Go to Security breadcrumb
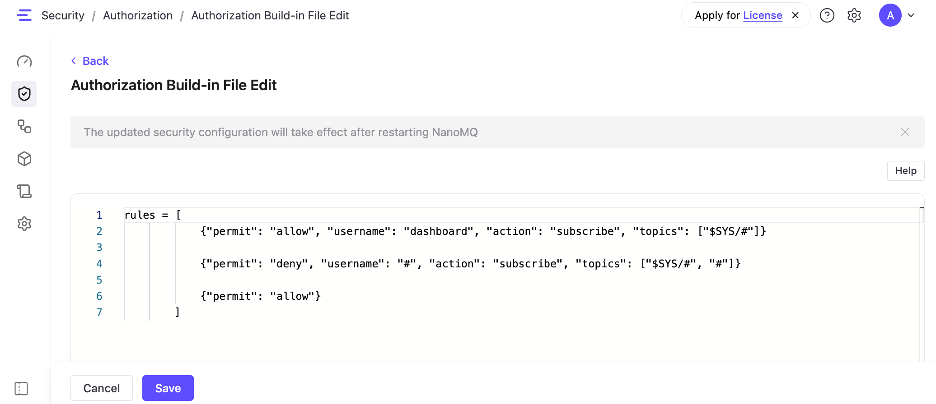 (63, 15)
